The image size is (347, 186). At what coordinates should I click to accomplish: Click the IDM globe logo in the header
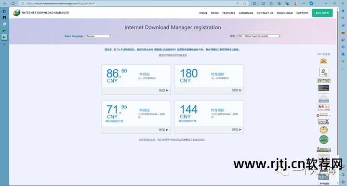click(16, 13)
